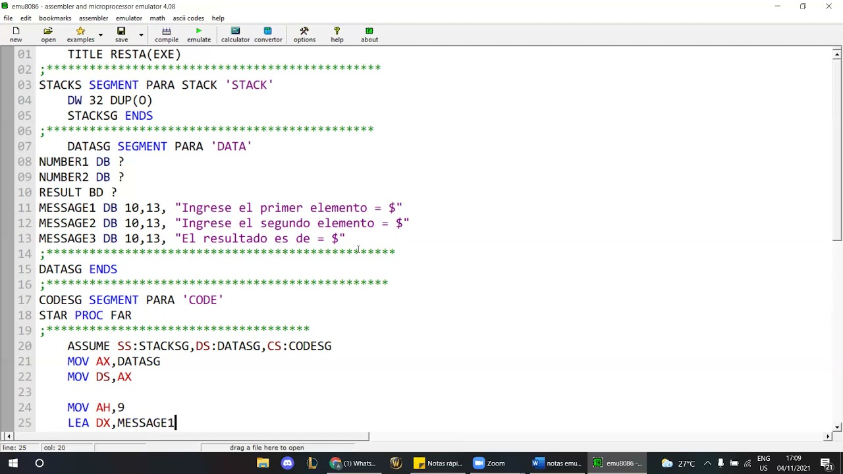Click the horizontal scrollbar left arrow
Screen dimensions: 843x474
coord(8,436)
